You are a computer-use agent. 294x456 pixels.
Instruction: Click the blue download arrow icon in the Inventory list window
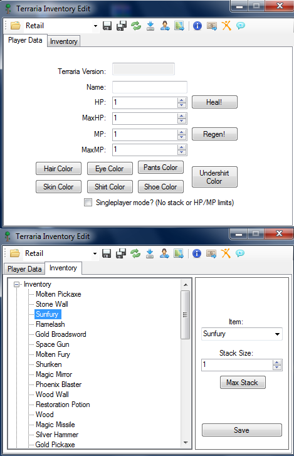click(x=150, y=253)
